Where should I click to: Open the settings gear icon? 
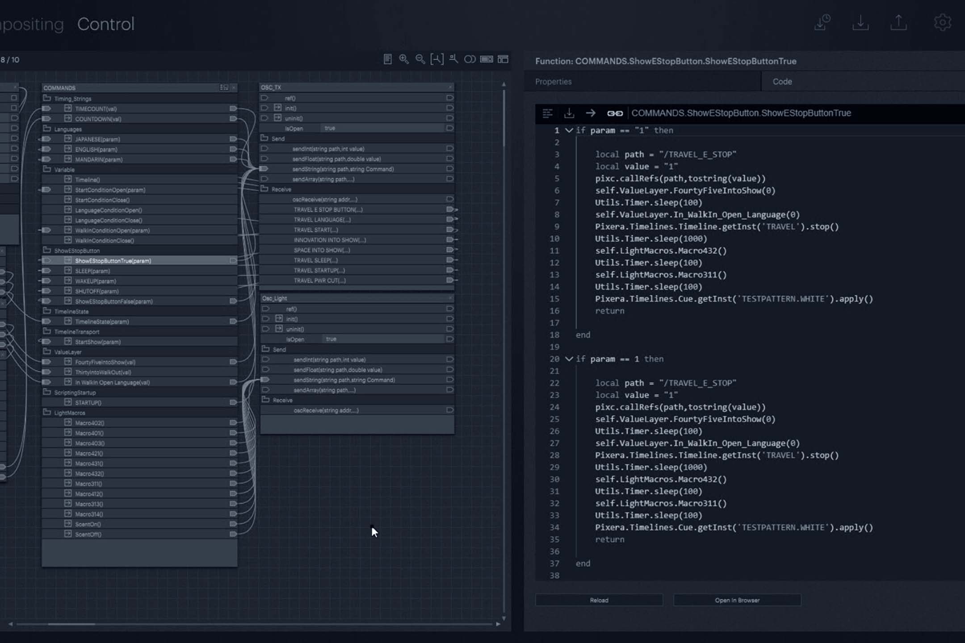tap(942, 22)
